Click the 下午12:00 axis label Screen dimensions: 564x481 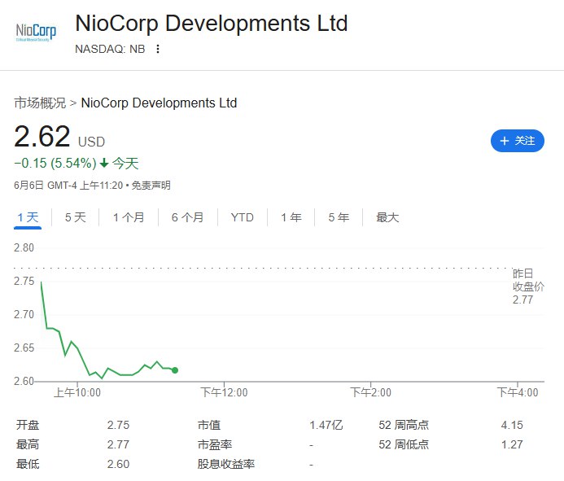click(x=224, y=392)
